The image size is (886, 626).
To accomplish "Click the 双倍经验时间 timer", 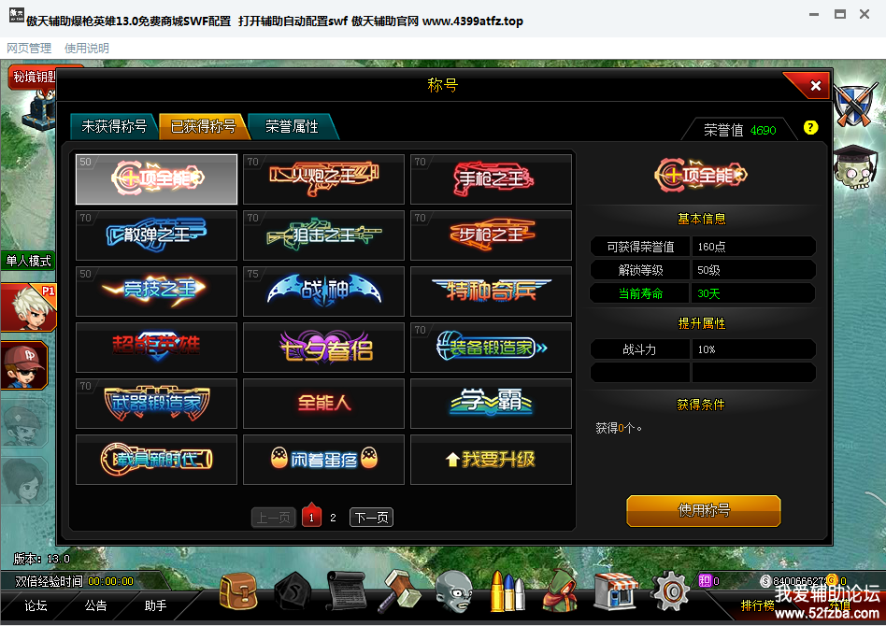I will [x=74, y=581].
